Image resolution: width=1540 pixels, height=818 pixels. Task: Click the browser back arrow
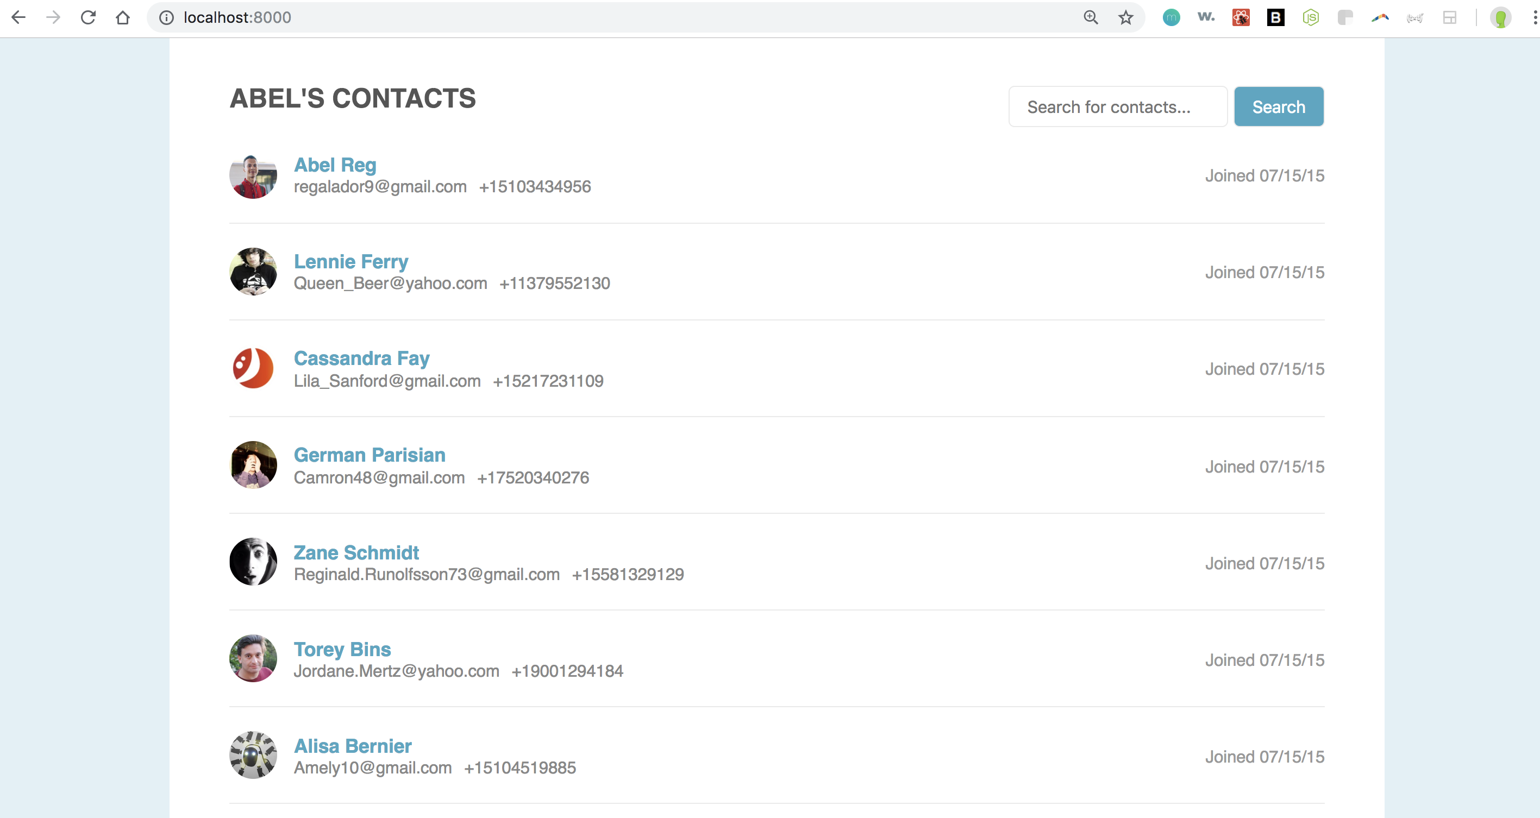tap(18, 17)
